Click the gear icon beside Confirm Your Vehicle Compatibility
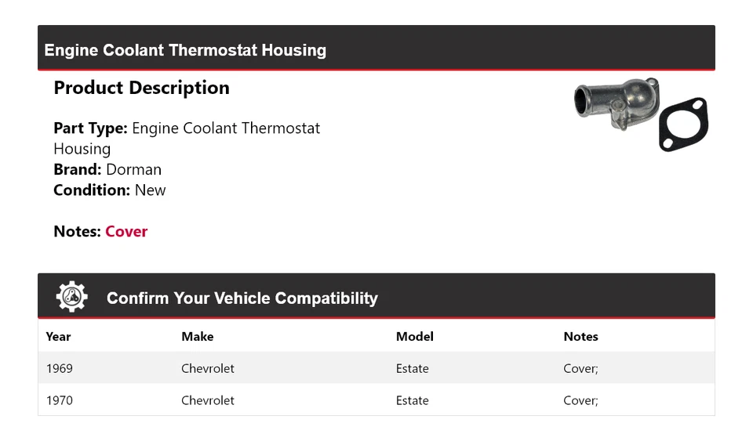Image resolution: width=753 pixels, height=441 pixels. coord(71,297)
